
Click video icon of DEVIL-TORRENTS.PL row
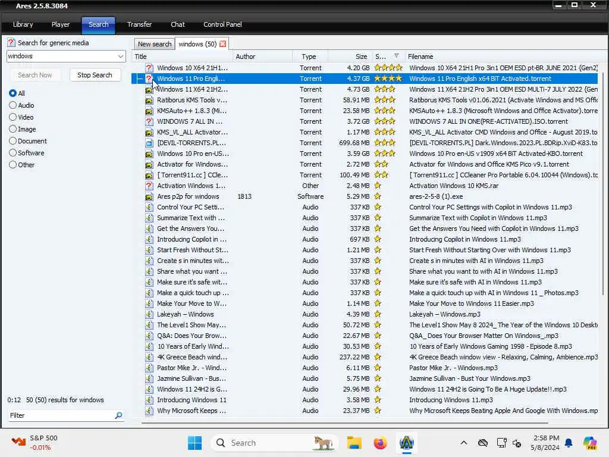pos(149,143)
